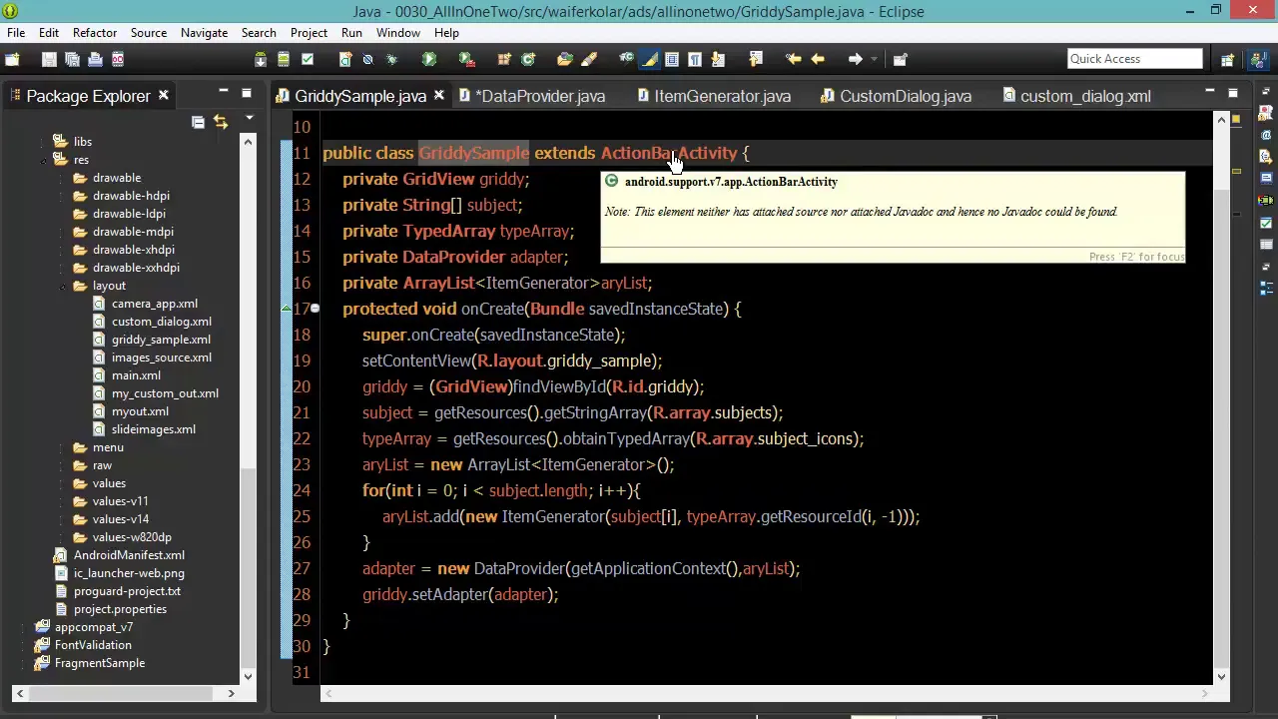The width and height of the screenshot is (1278, 719).
Task: Open the LogCat Android icon in right trim
Action: click(x=1266, y=200)
